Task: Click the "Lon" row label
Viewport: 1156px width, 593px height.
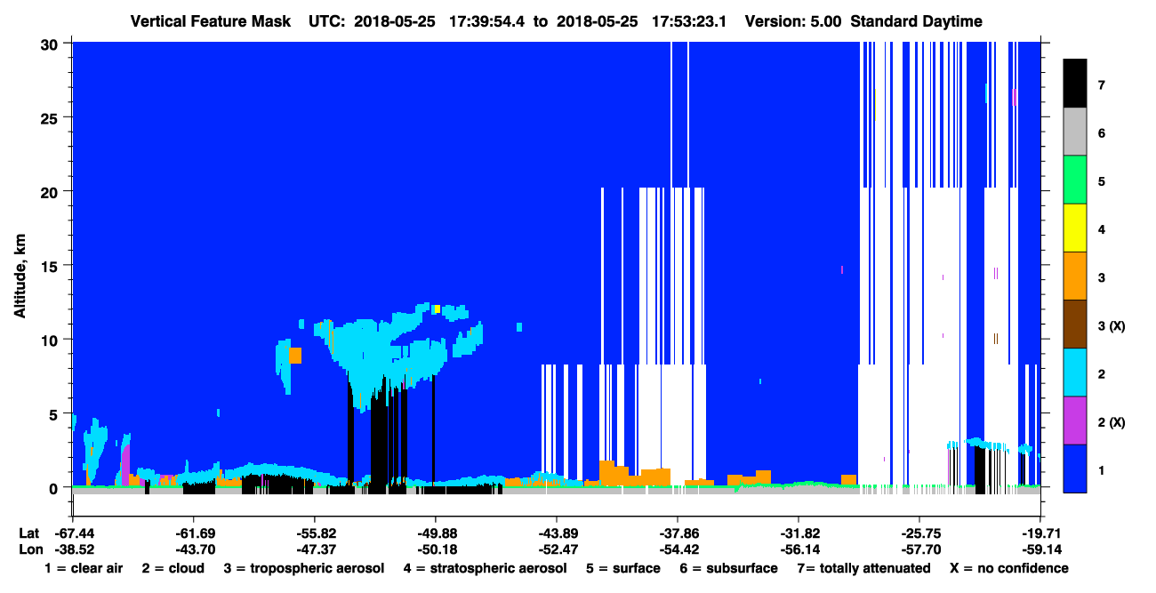Action: click(29, 549)
